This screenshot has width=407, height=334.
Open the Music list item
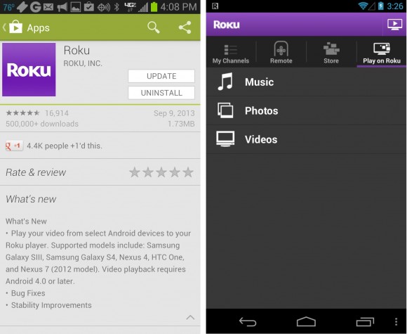[x=306, y=82]
